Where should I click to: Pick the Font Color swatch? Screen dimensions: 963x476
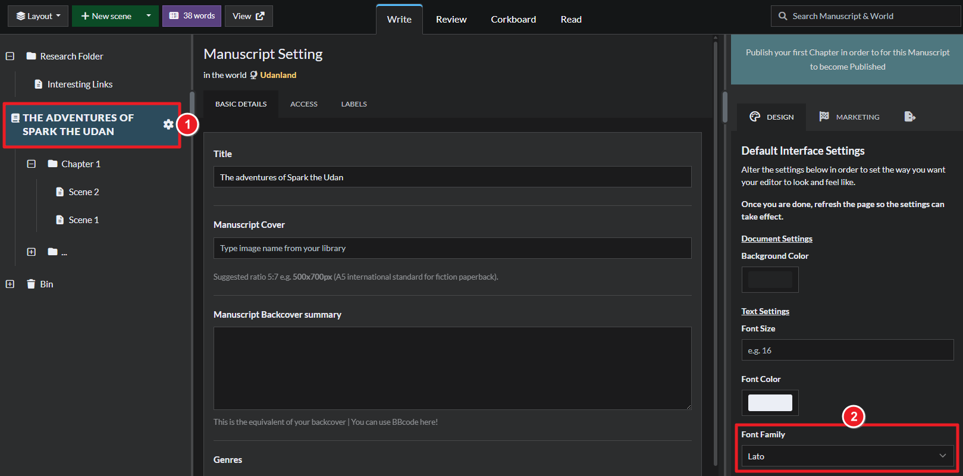770,403
